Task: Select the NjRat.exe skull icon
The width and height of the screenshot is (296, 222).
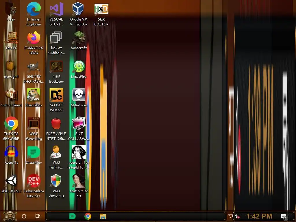Action: (79, 98)
